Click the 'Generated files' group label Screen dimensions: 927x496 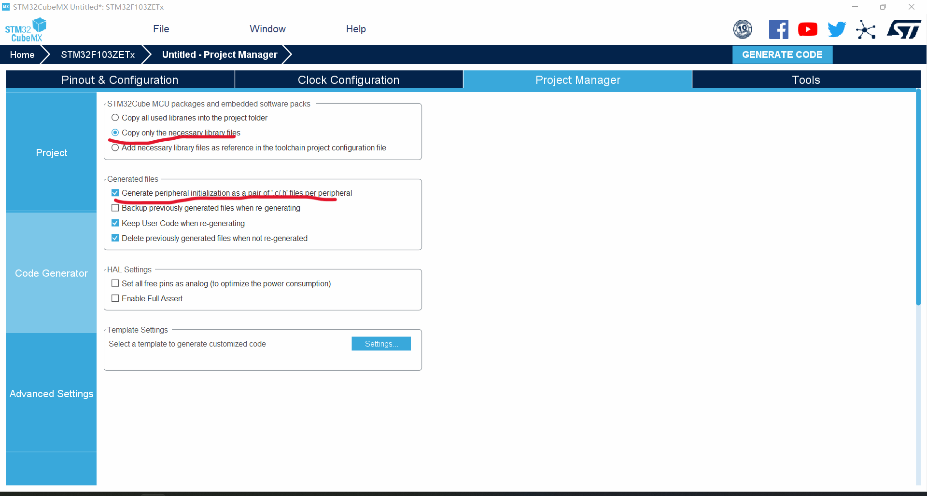point(133,179)
